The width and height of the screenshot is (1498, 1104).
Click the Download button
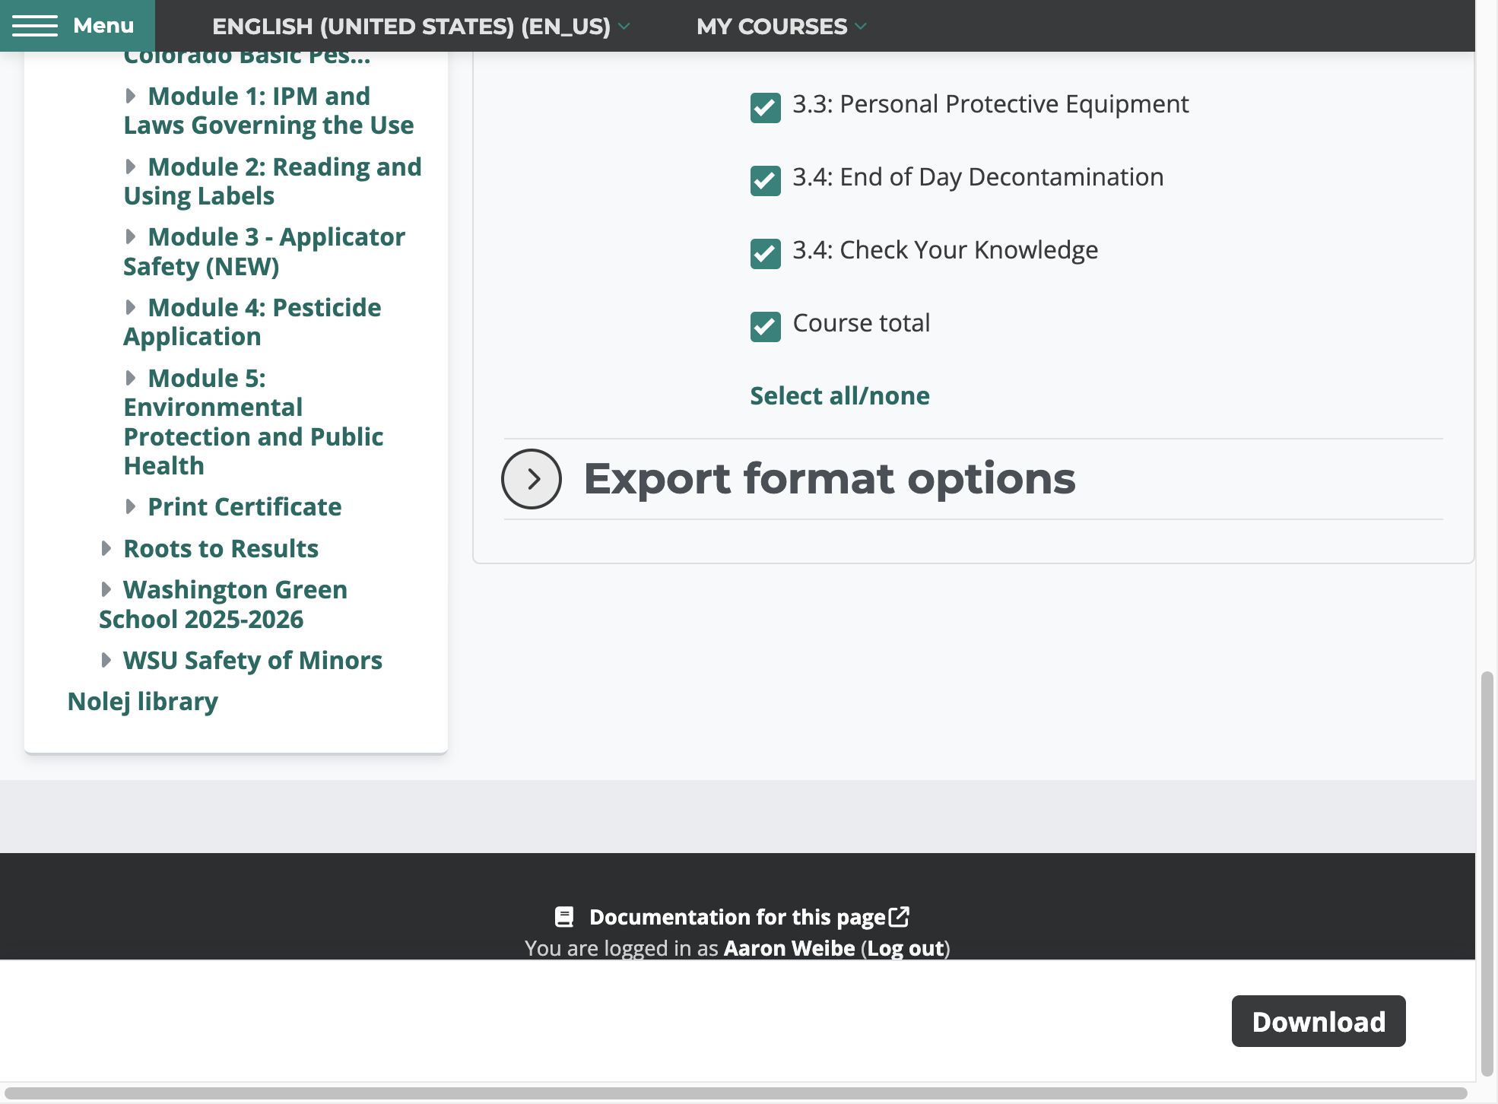point(1319,1021)
